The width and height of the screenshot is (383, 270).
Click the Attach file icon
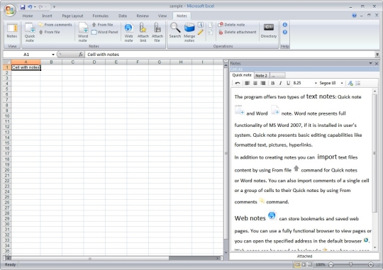(x=157, y=32)
